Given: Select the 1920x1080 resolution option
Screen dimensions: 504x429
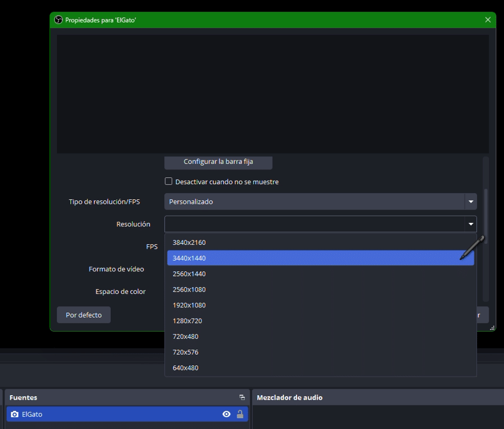Looking at the screenshot, I should click(189, 305).
